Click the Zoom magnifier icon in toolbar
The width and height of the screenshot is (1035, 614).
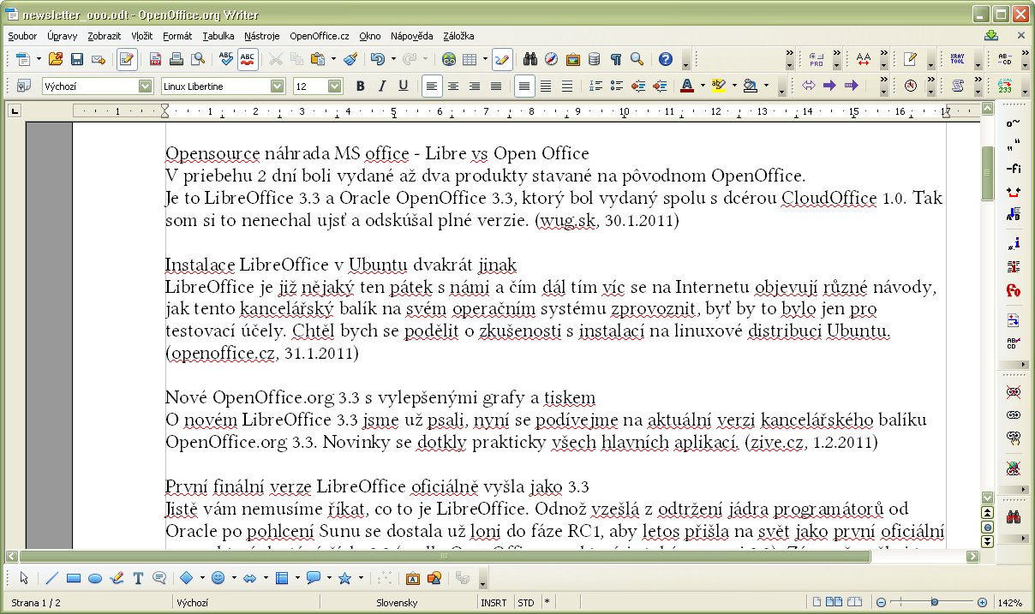637,59
